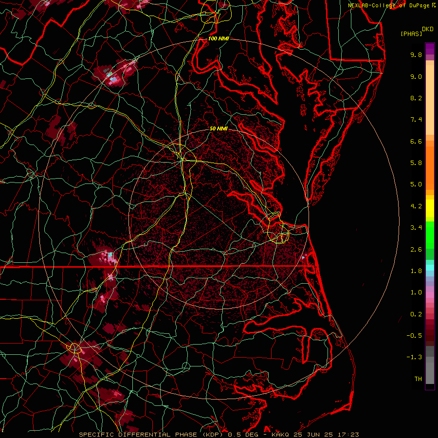Click the 1.0 scale value
Screen dimensions: 438x438
(416, 292)
